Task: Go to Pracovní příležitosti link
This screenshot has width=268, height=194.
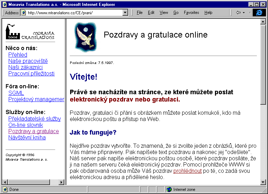Action: point(31,74)
